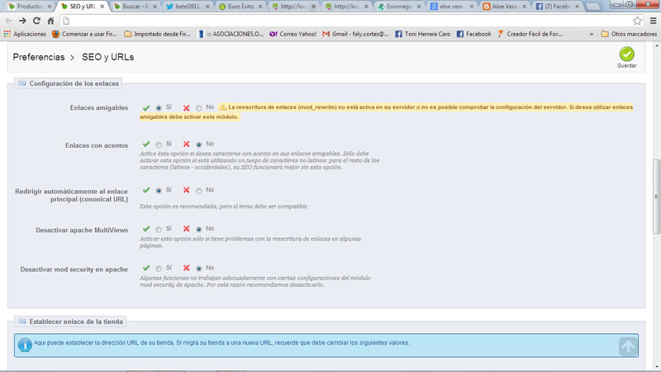This screenshot has width=661, height=372.
Task: Select Sí for Desactivar apache MultiViews
Action: click(159, 230)
